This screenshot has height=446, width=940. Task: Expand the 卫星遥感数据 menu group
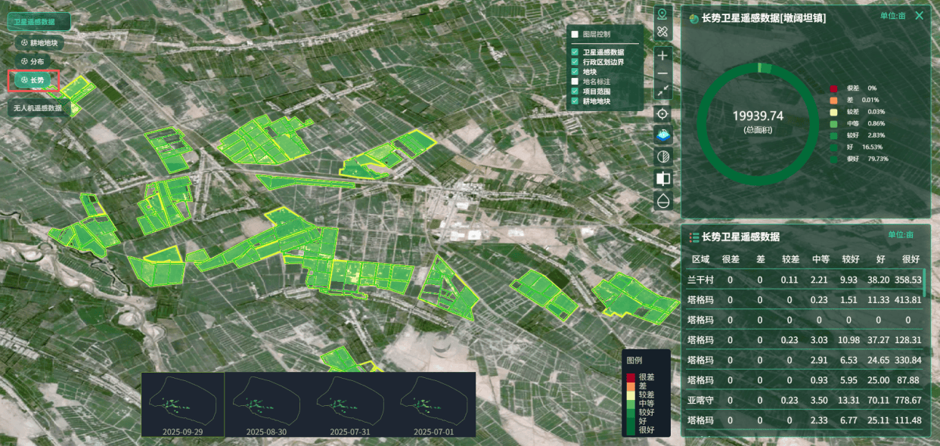[x=39, y=22]
